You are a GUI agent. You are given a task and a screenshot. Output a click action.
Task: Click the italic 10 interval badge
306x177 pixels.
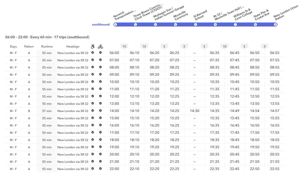pos(225,46)
